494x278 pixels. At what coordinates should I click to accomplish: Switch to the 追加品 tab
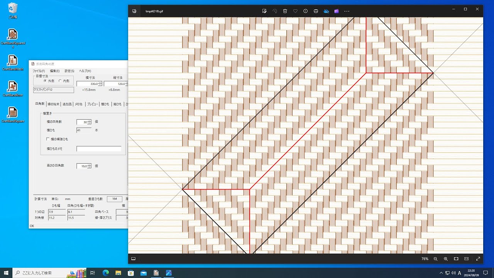(67, 104)
